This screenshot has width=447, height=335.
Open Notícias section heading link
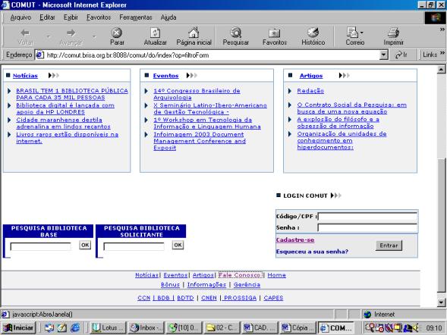click(x=25, y=76)
